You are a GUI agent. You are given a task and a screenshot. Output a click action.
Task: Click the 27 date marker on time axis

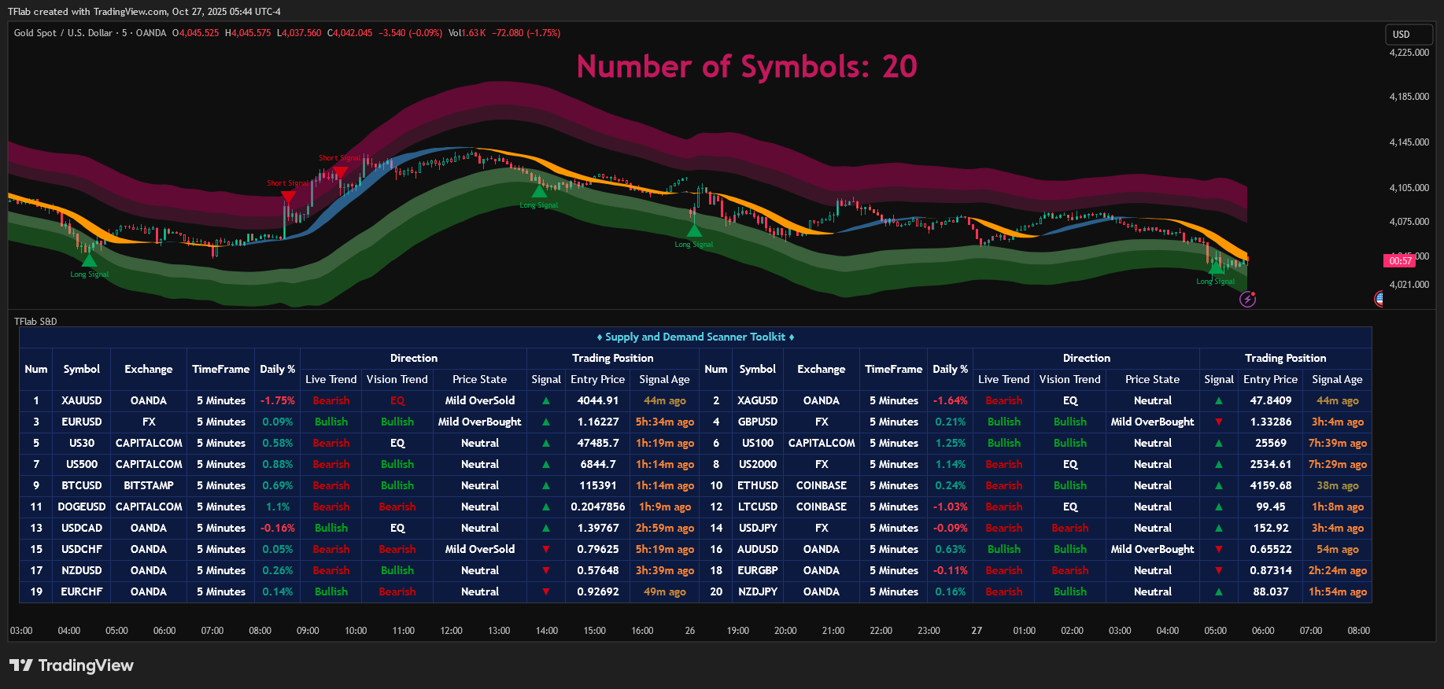pyautogui.click(x=977, y=631)
